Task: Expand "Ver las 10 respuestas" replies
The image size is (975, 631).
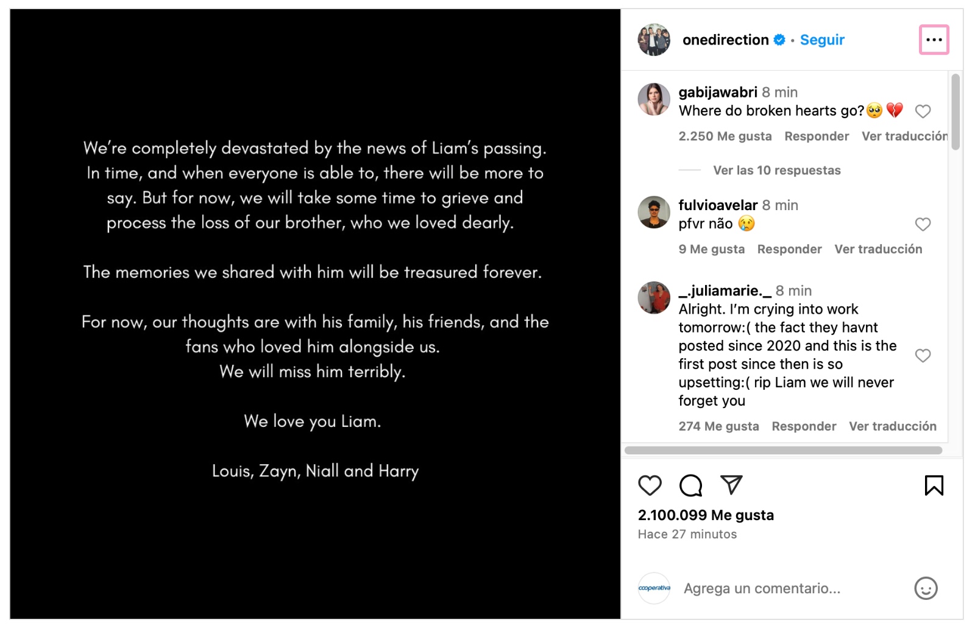Action: point(776,171)
